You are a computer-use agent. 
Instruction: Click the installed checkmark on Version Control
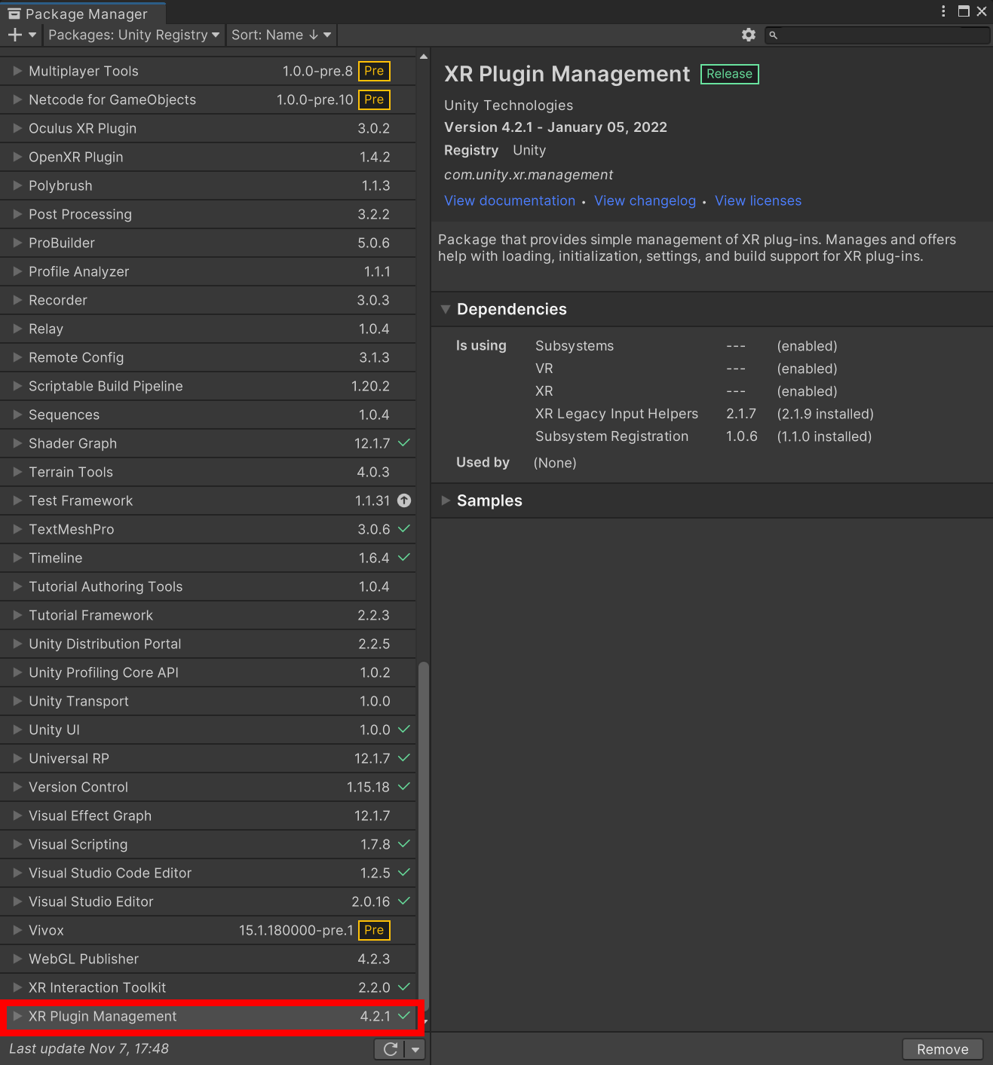[404, 786]
